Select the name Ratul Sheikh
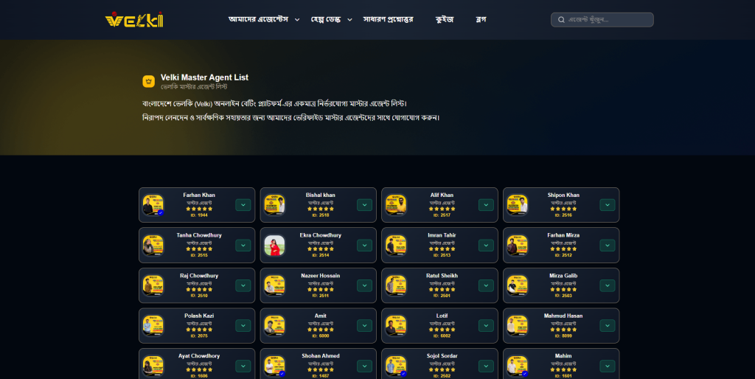 (442, 276)
